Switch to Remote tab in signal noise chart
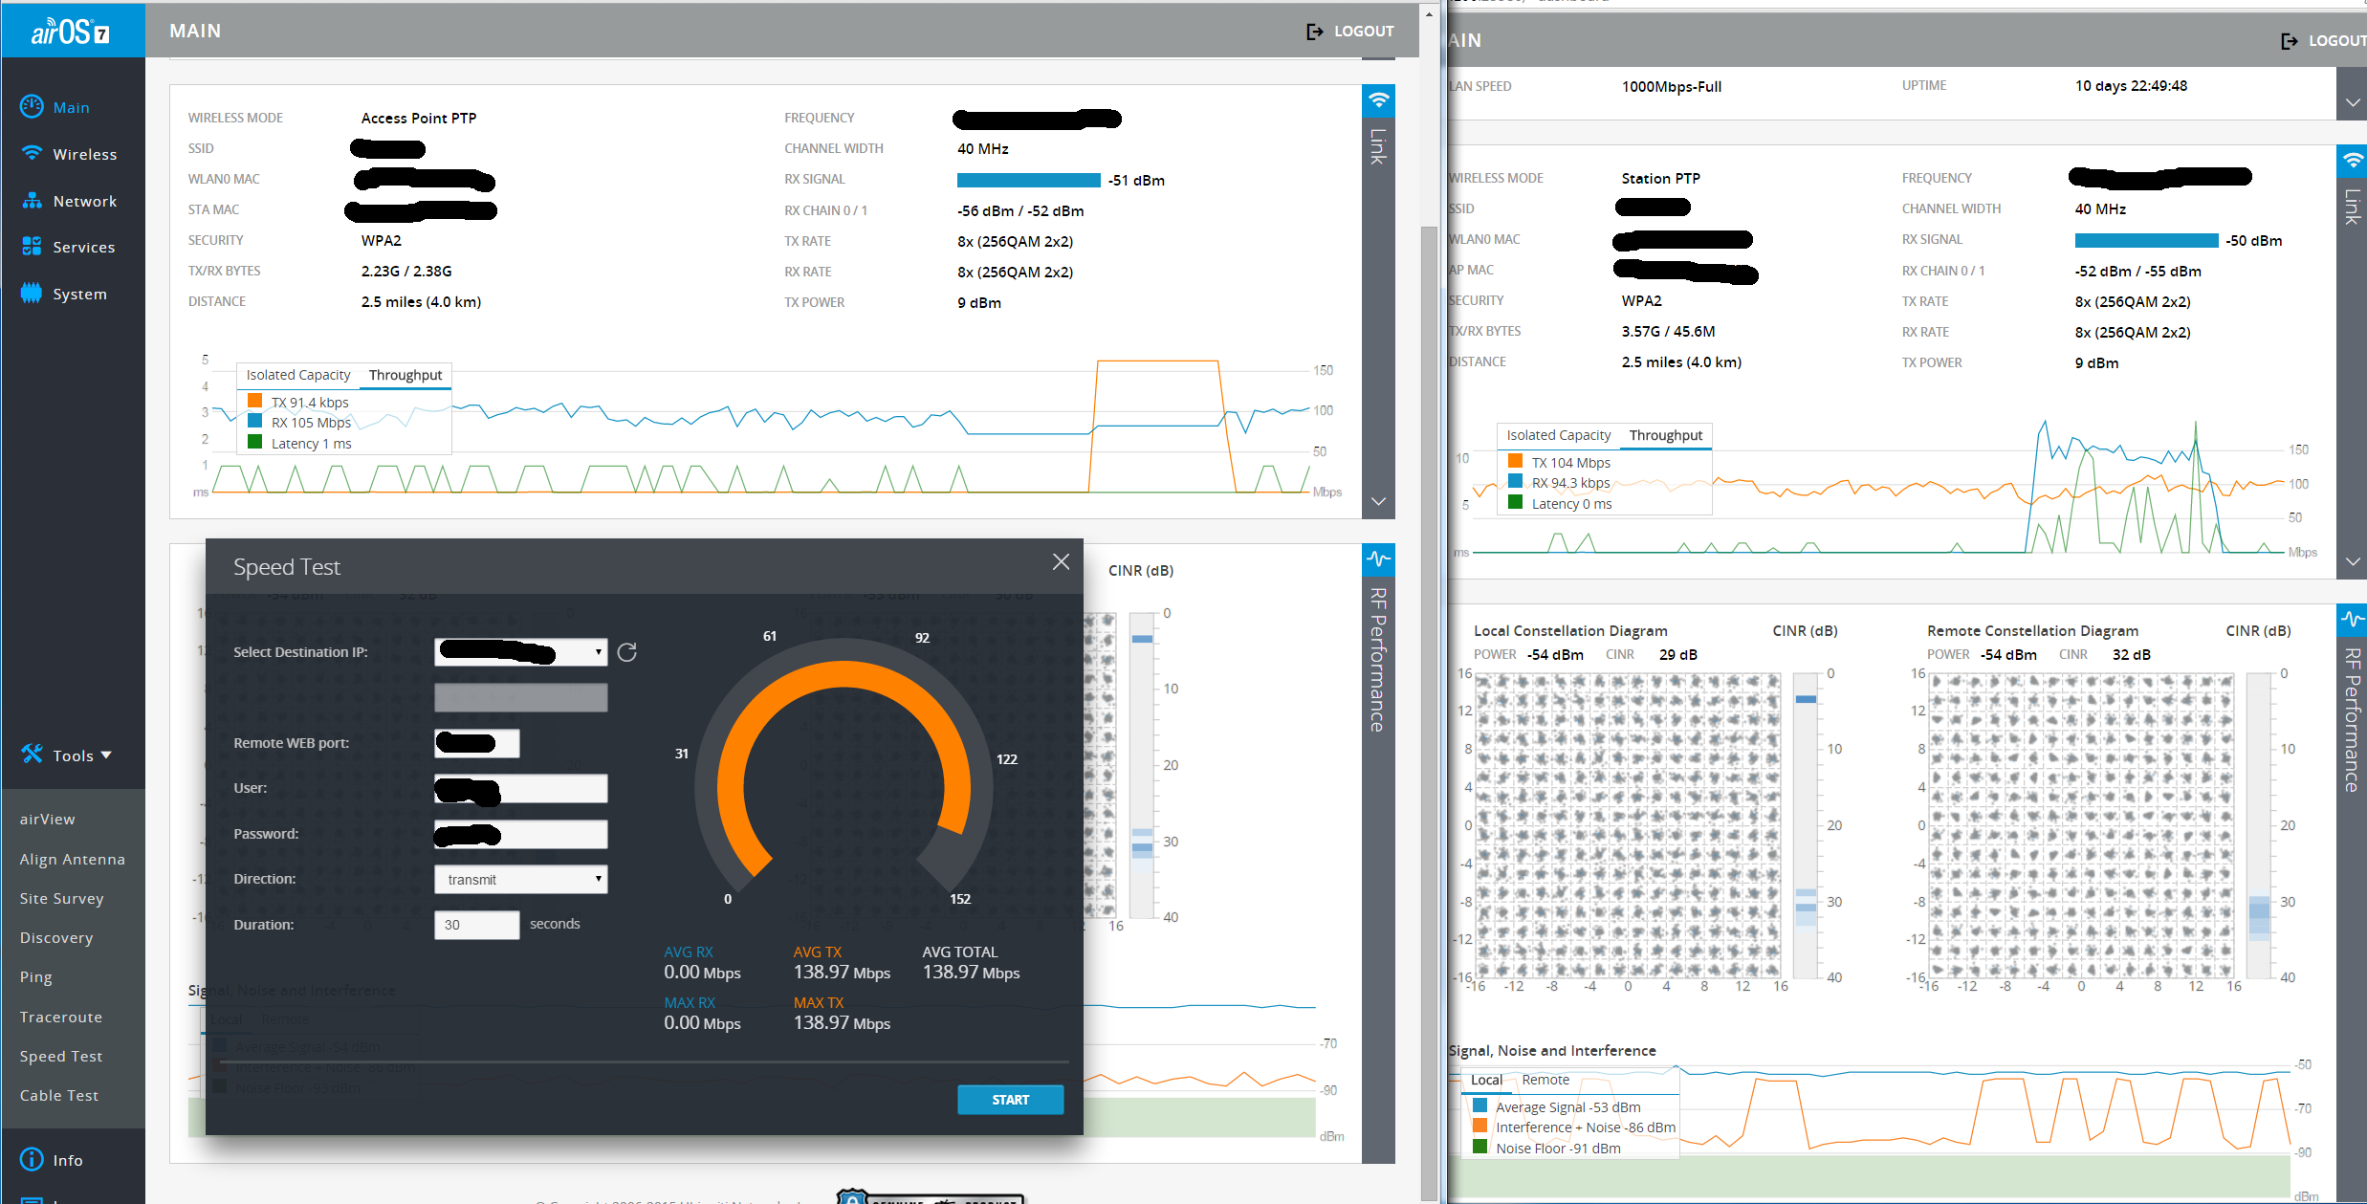The image size is (2367, 1204). point(1545,1080)
